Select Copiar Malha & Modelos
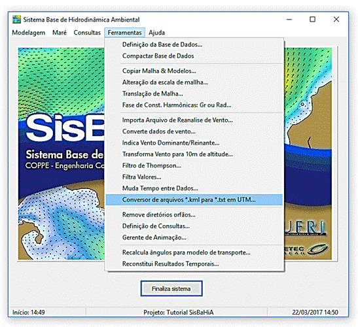This screenshot has height=327, width=358. 194,71
